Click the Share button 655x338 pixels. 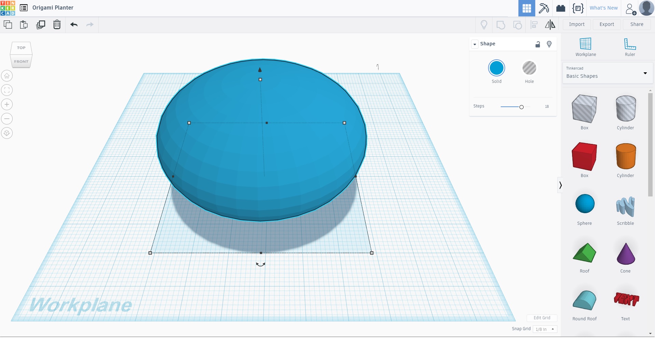[637, 25]
